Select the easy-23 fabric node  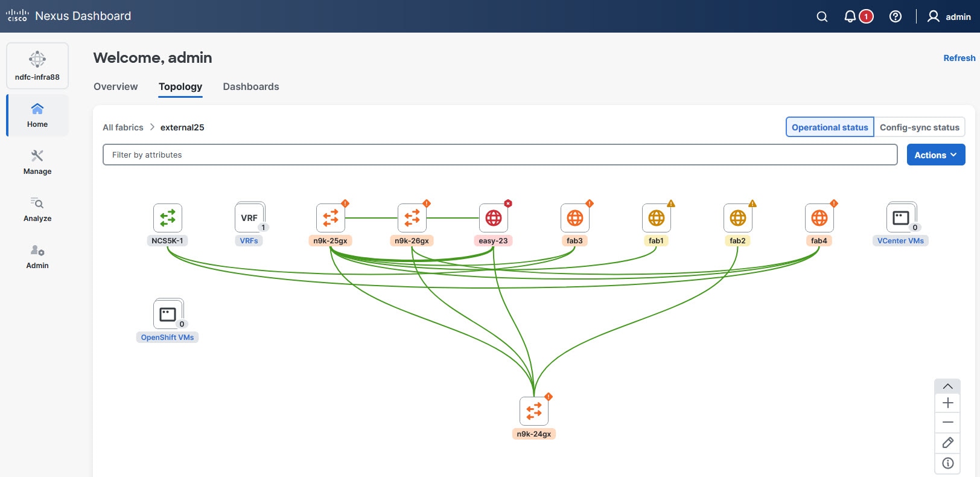tap(494, 218)
